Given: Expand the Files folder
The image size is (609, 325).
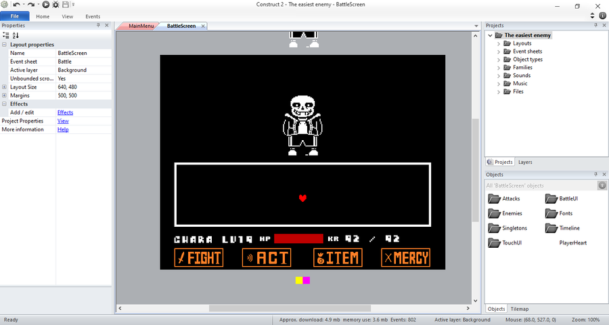Looking at the screenshot, I should tap(499, 92).
